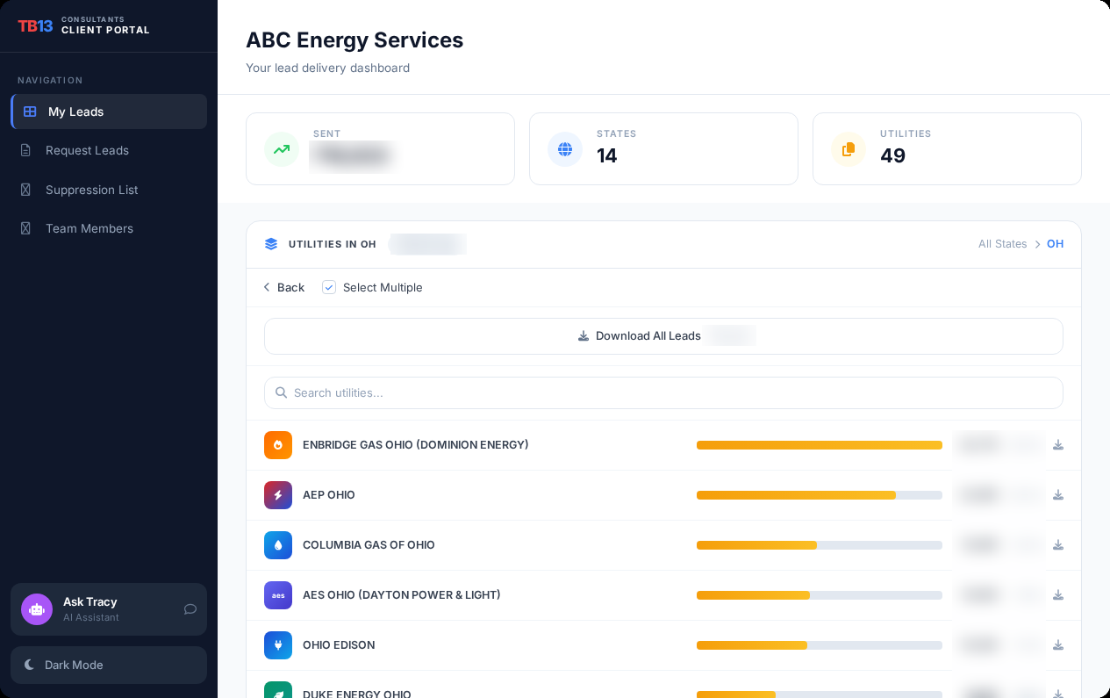Click the moon icon for Dark Mode
The image size is (1110, 698).
point(30,665)
